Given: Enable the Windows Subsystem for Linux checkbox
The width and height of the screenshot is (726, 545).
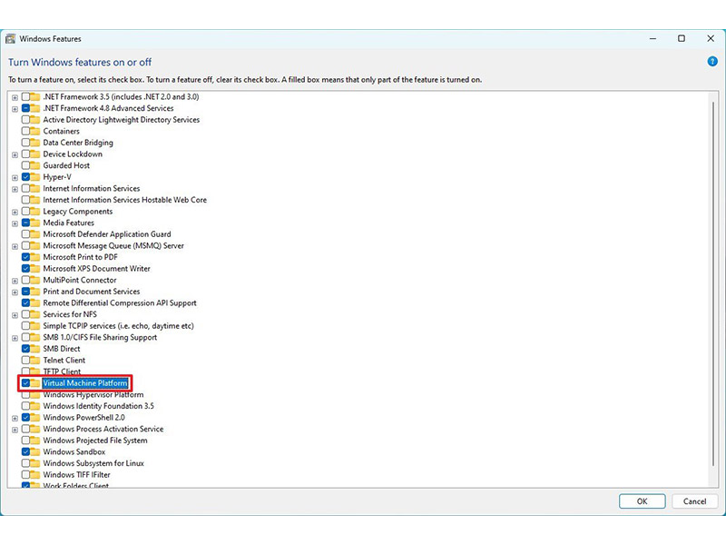Looking at the screenshot, I should pos(25,463).
